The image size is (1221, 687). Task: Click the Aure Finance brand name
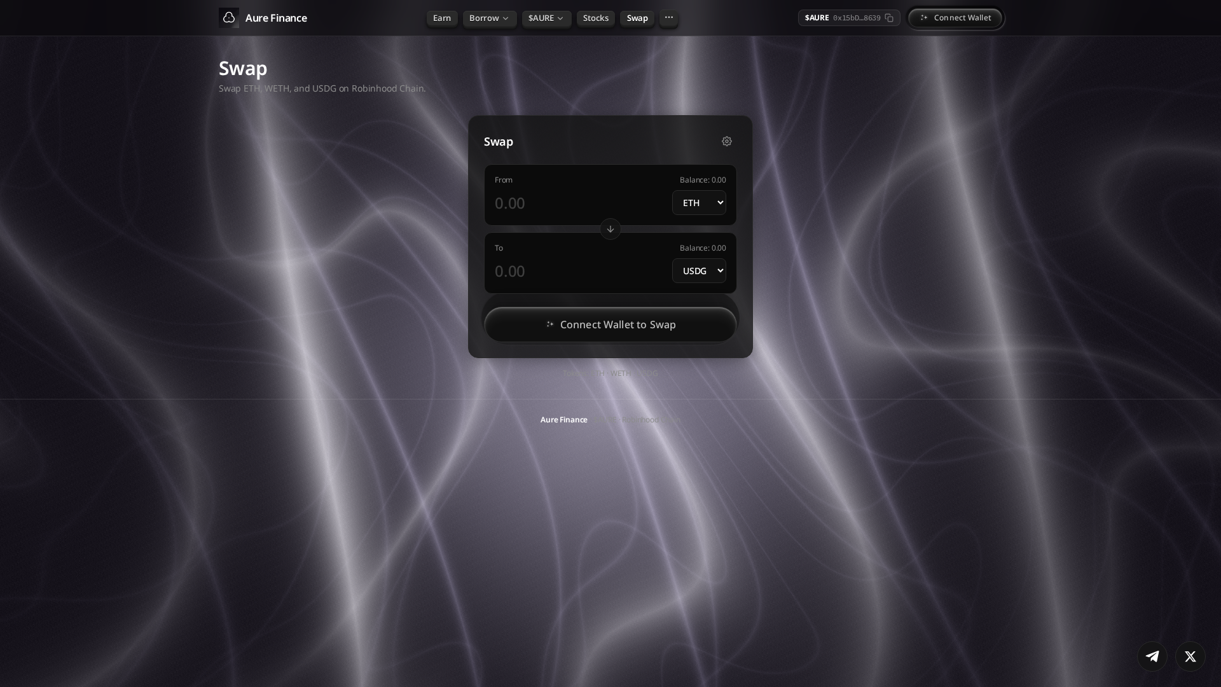coord(276,18)
